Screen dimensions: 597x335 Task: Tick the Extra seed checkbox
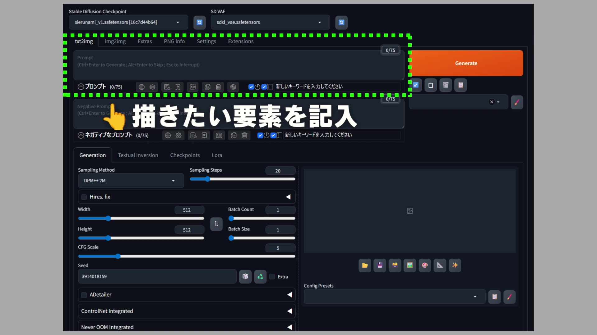(272, 277)
